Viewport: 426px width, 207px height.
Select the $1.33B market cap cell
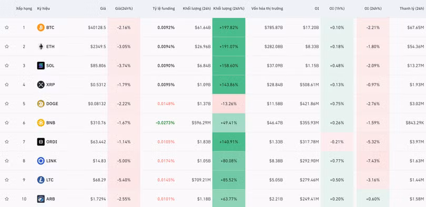276,142
